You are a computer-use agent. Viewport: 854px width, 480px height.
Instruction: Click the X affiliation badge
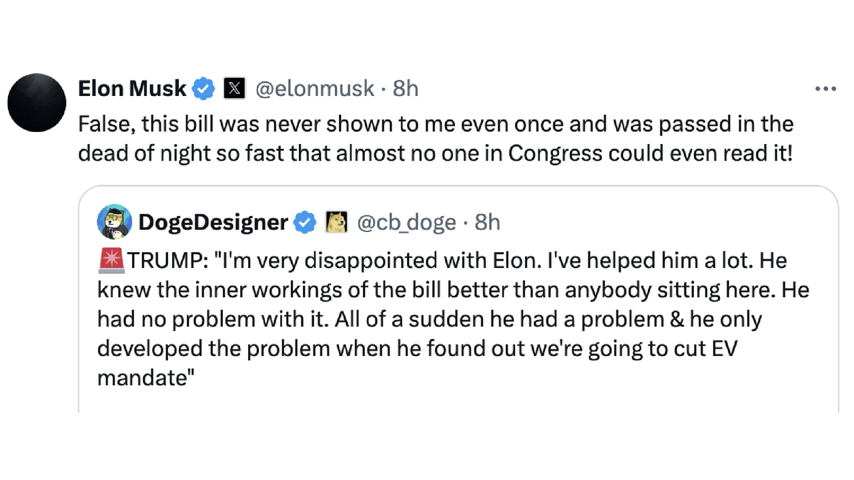[x=234, y=89]
